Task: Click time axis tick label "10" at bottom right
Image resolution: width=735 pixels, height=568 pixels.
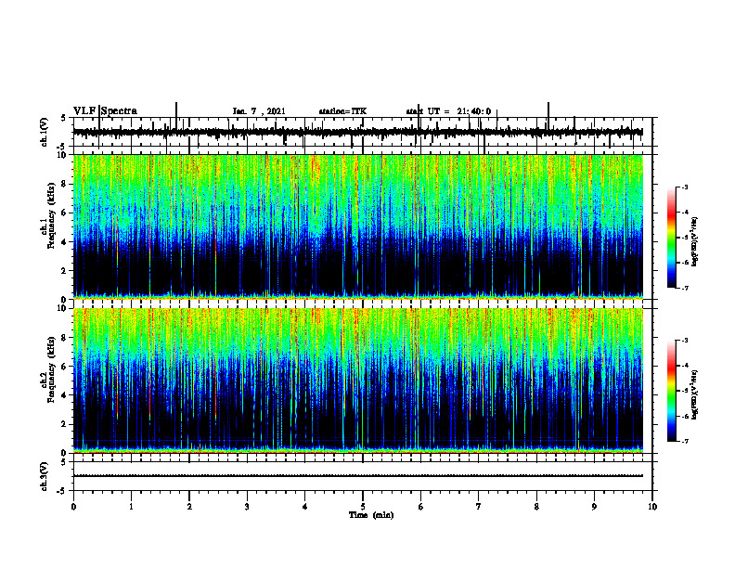Action: (652, 507)
